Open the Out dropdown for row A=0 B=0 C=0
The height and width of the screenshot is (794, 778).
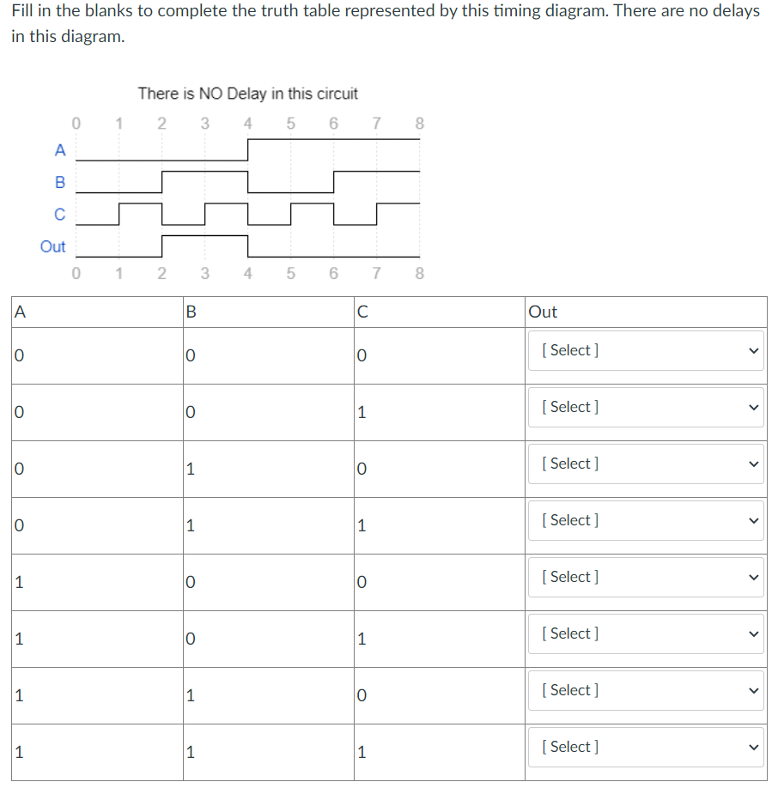[x=646, y=349]
